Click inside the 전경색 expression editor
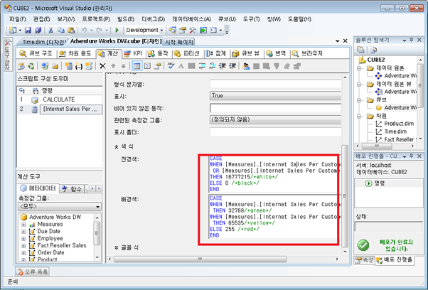The width and height of the screenshot is (428, 290). click(x=274, y=173)
